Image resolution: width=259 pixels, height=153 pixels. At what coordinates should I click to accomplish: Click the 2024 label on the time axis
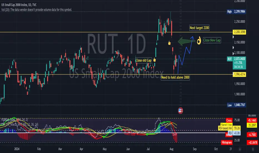tap(17, 149)
